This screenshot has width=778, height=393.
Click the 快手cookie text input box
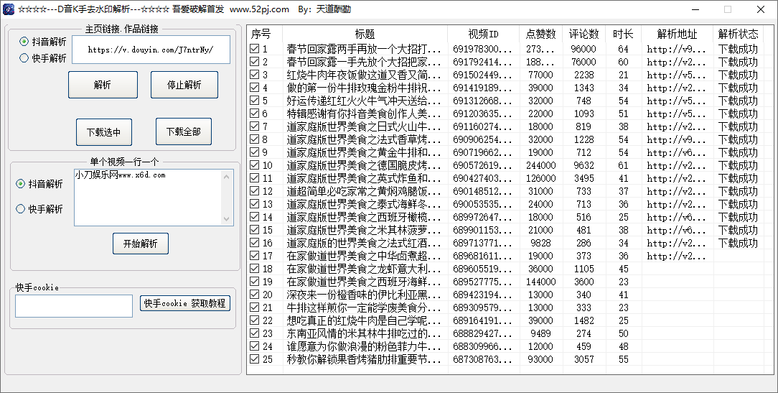74,305
